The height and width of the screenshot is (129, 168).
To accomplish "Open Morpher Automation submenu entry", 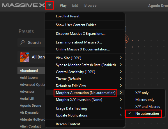I will 85,93.
